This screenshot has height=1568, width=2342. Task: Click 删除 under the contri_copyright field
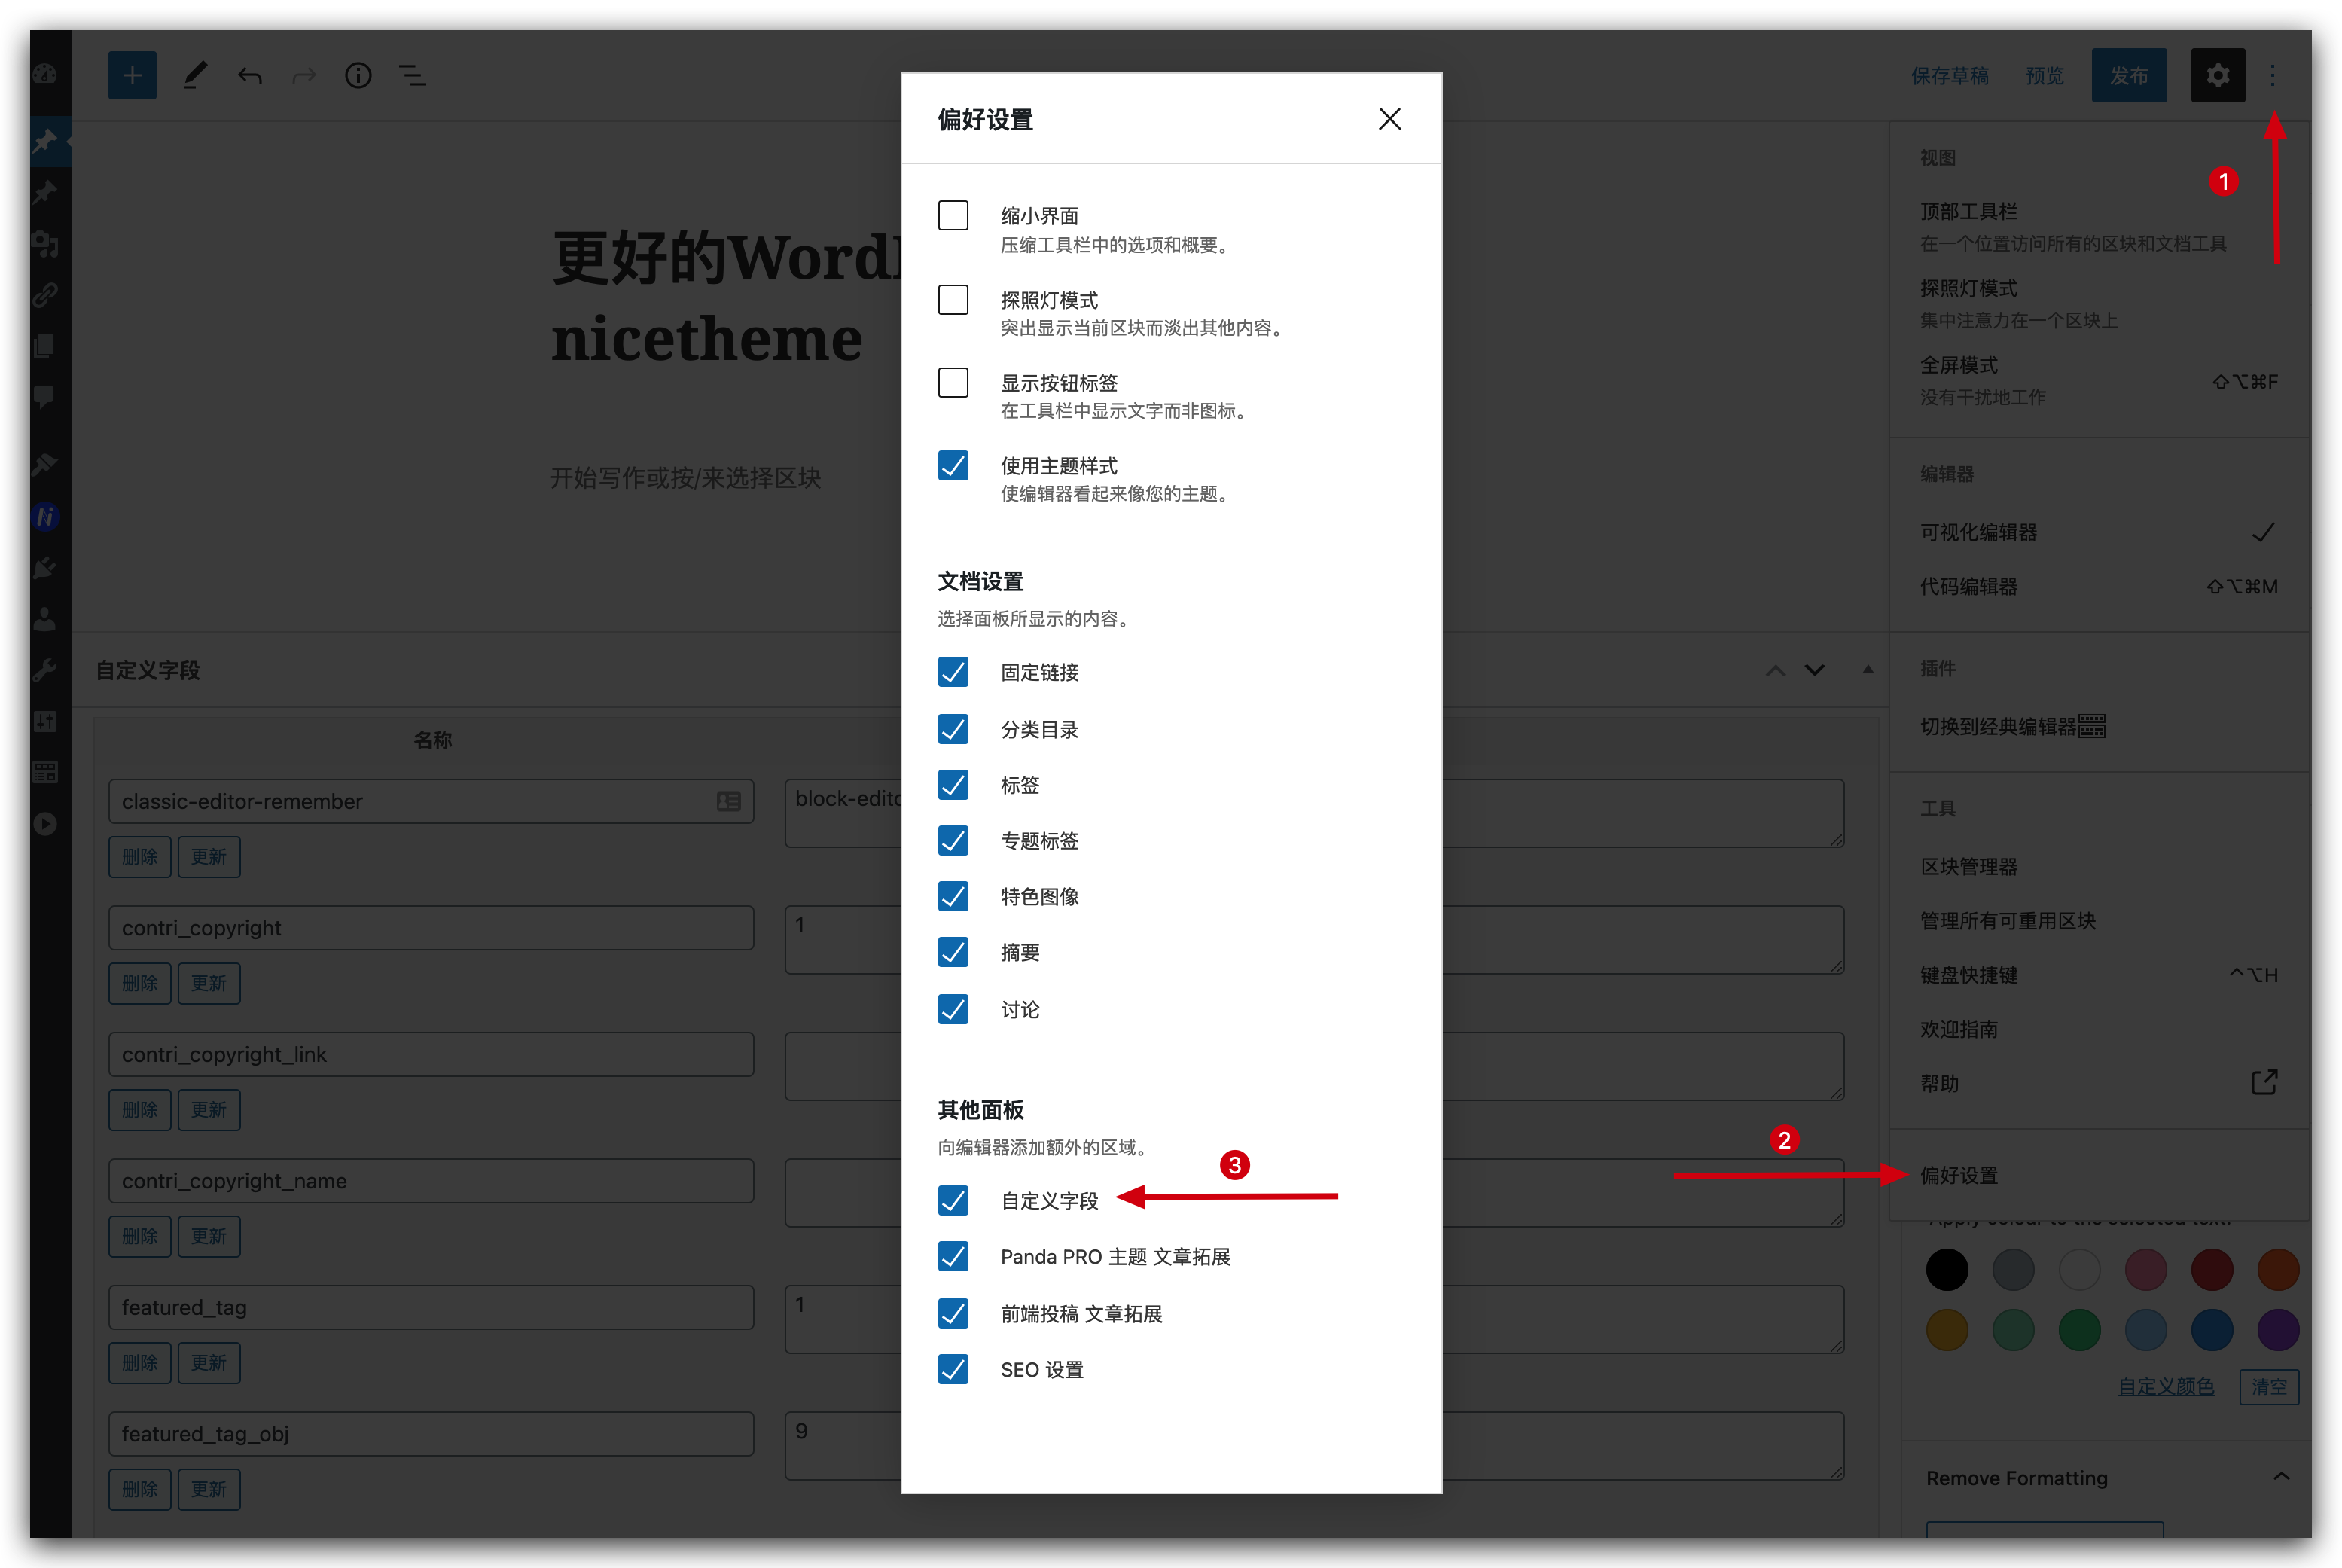coord(140,983)
